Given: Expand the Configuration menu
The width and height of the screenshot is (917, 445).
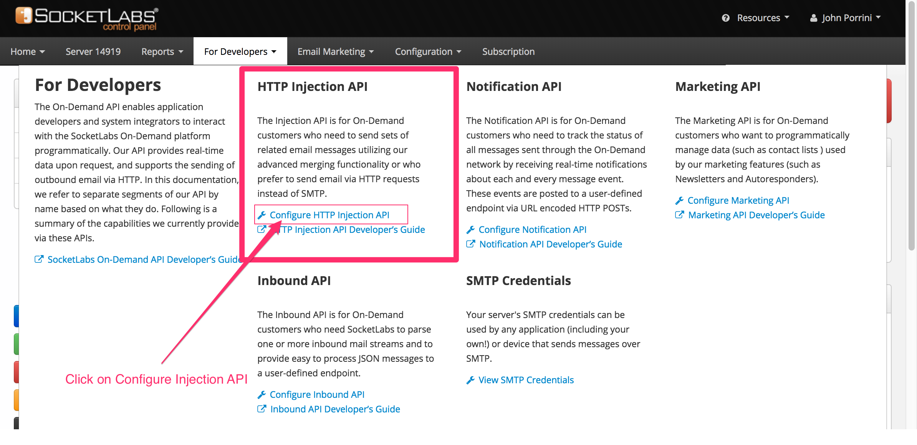Looking at the screenshot, I should pyautogui.click(x=428, y=51).
